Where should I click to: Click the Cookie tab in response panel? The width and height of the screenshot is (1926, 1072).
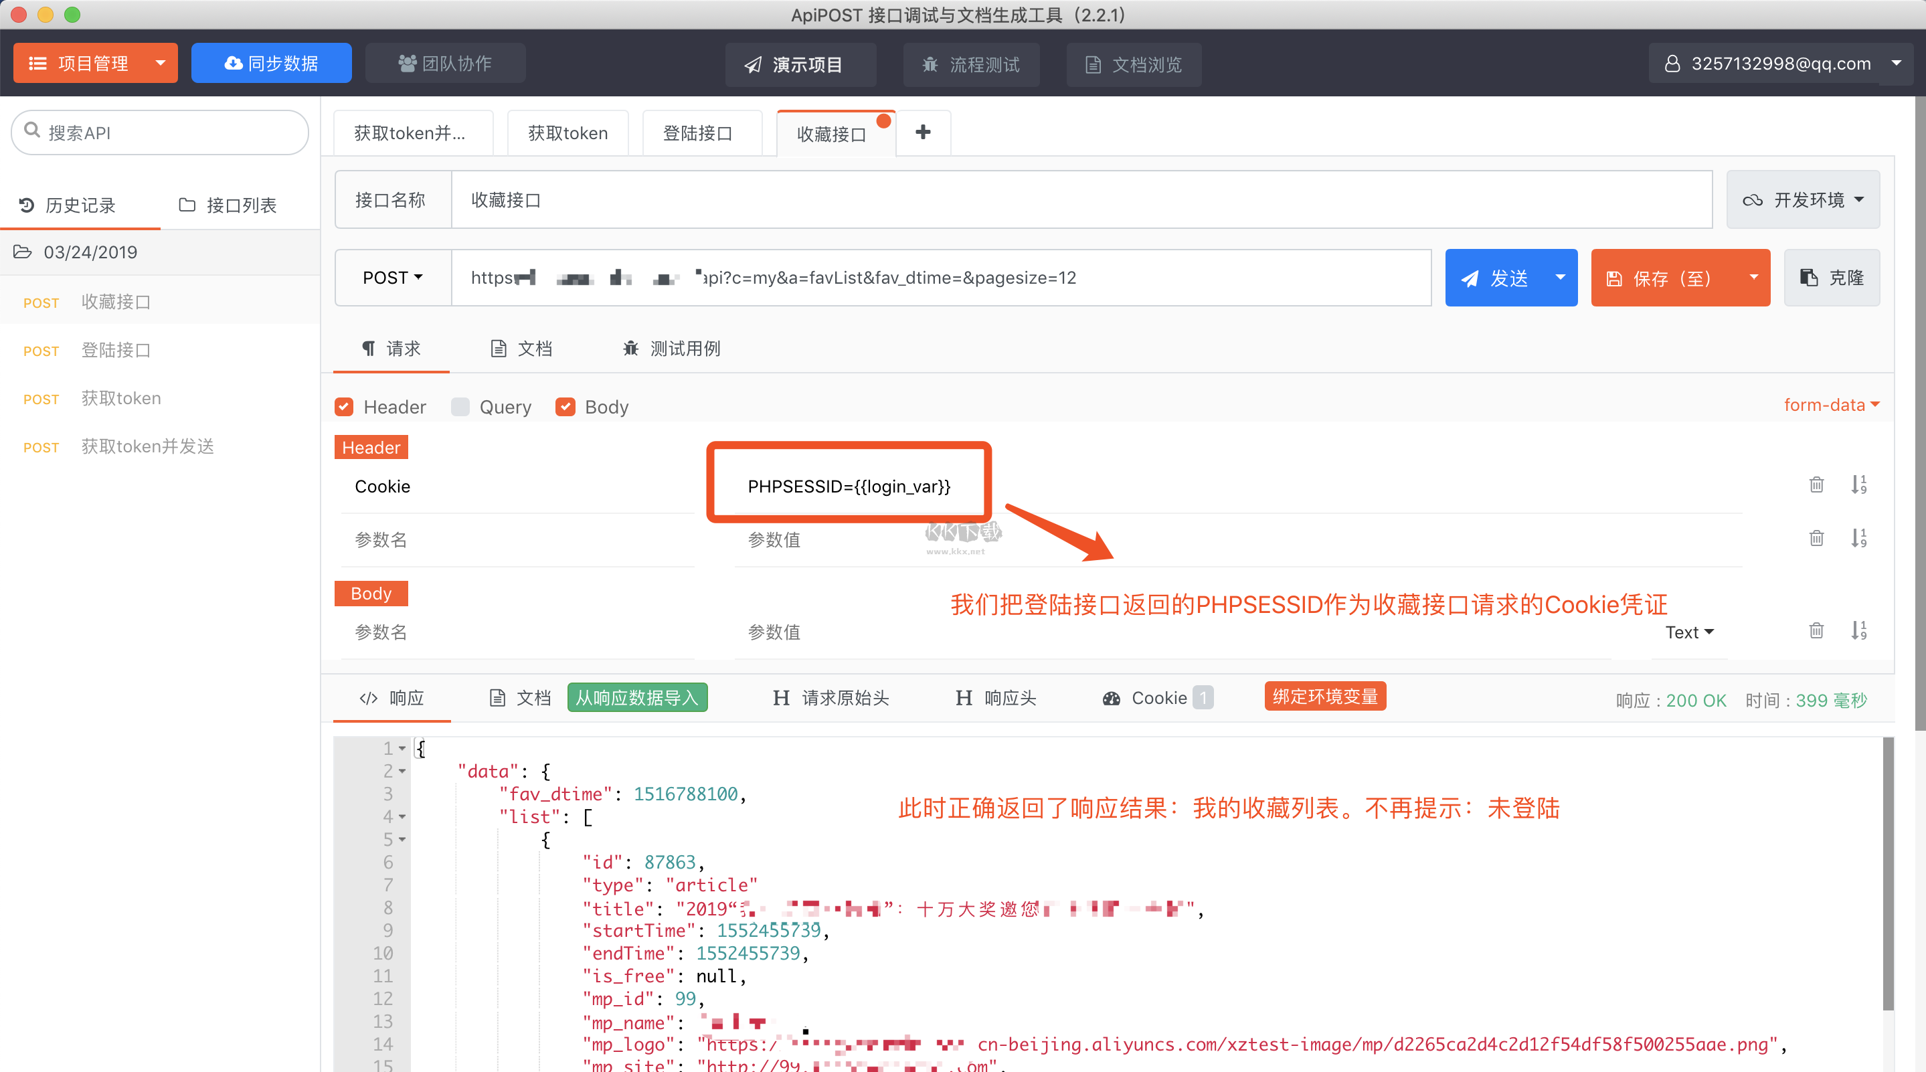pos(1160,697)
